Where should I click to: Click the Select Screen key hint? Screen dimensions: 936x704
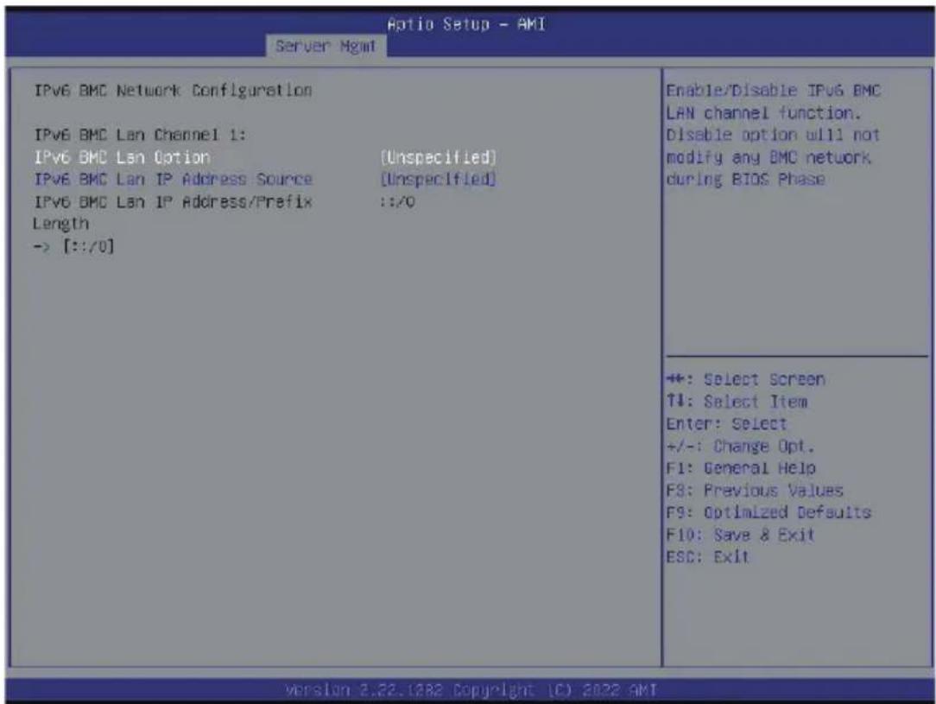point(745,380)
